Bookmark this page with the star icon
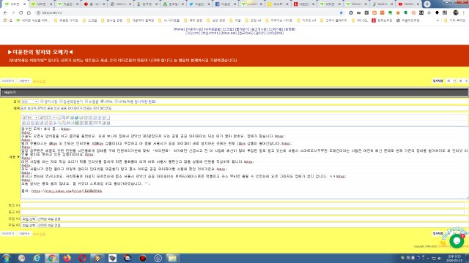This screenshot has width=469, height=263. pyautogui.click(x=341, y=12)
